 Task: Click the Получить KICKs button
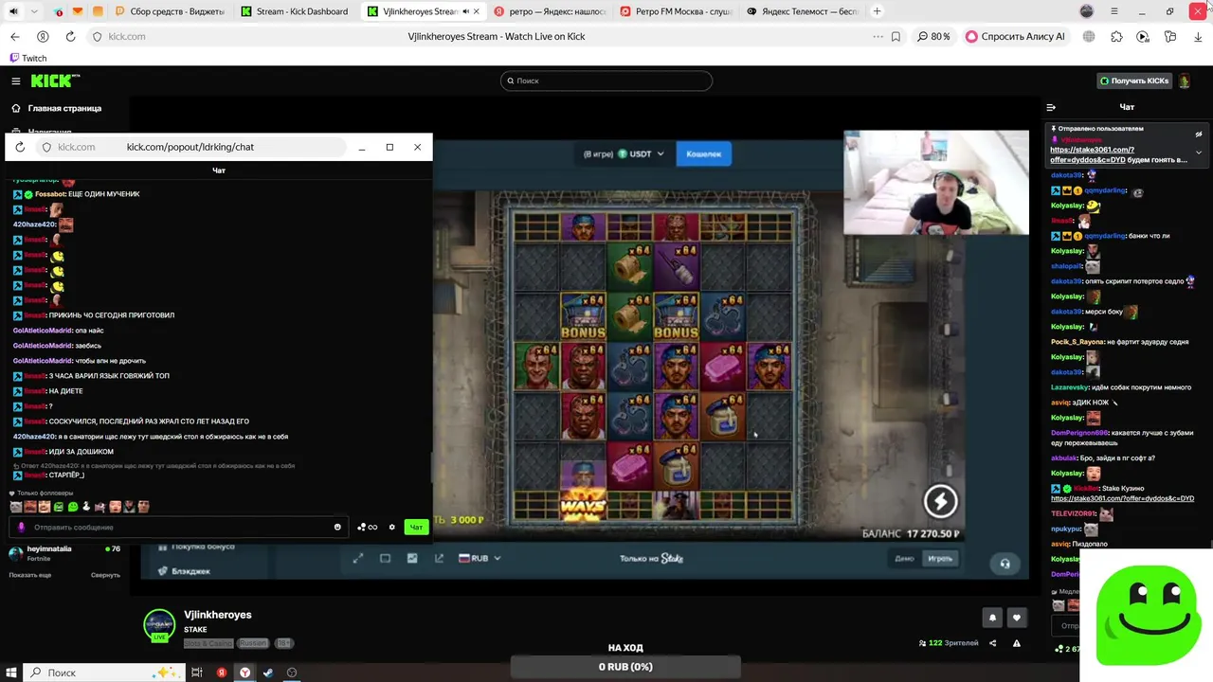coord(1133,81)
